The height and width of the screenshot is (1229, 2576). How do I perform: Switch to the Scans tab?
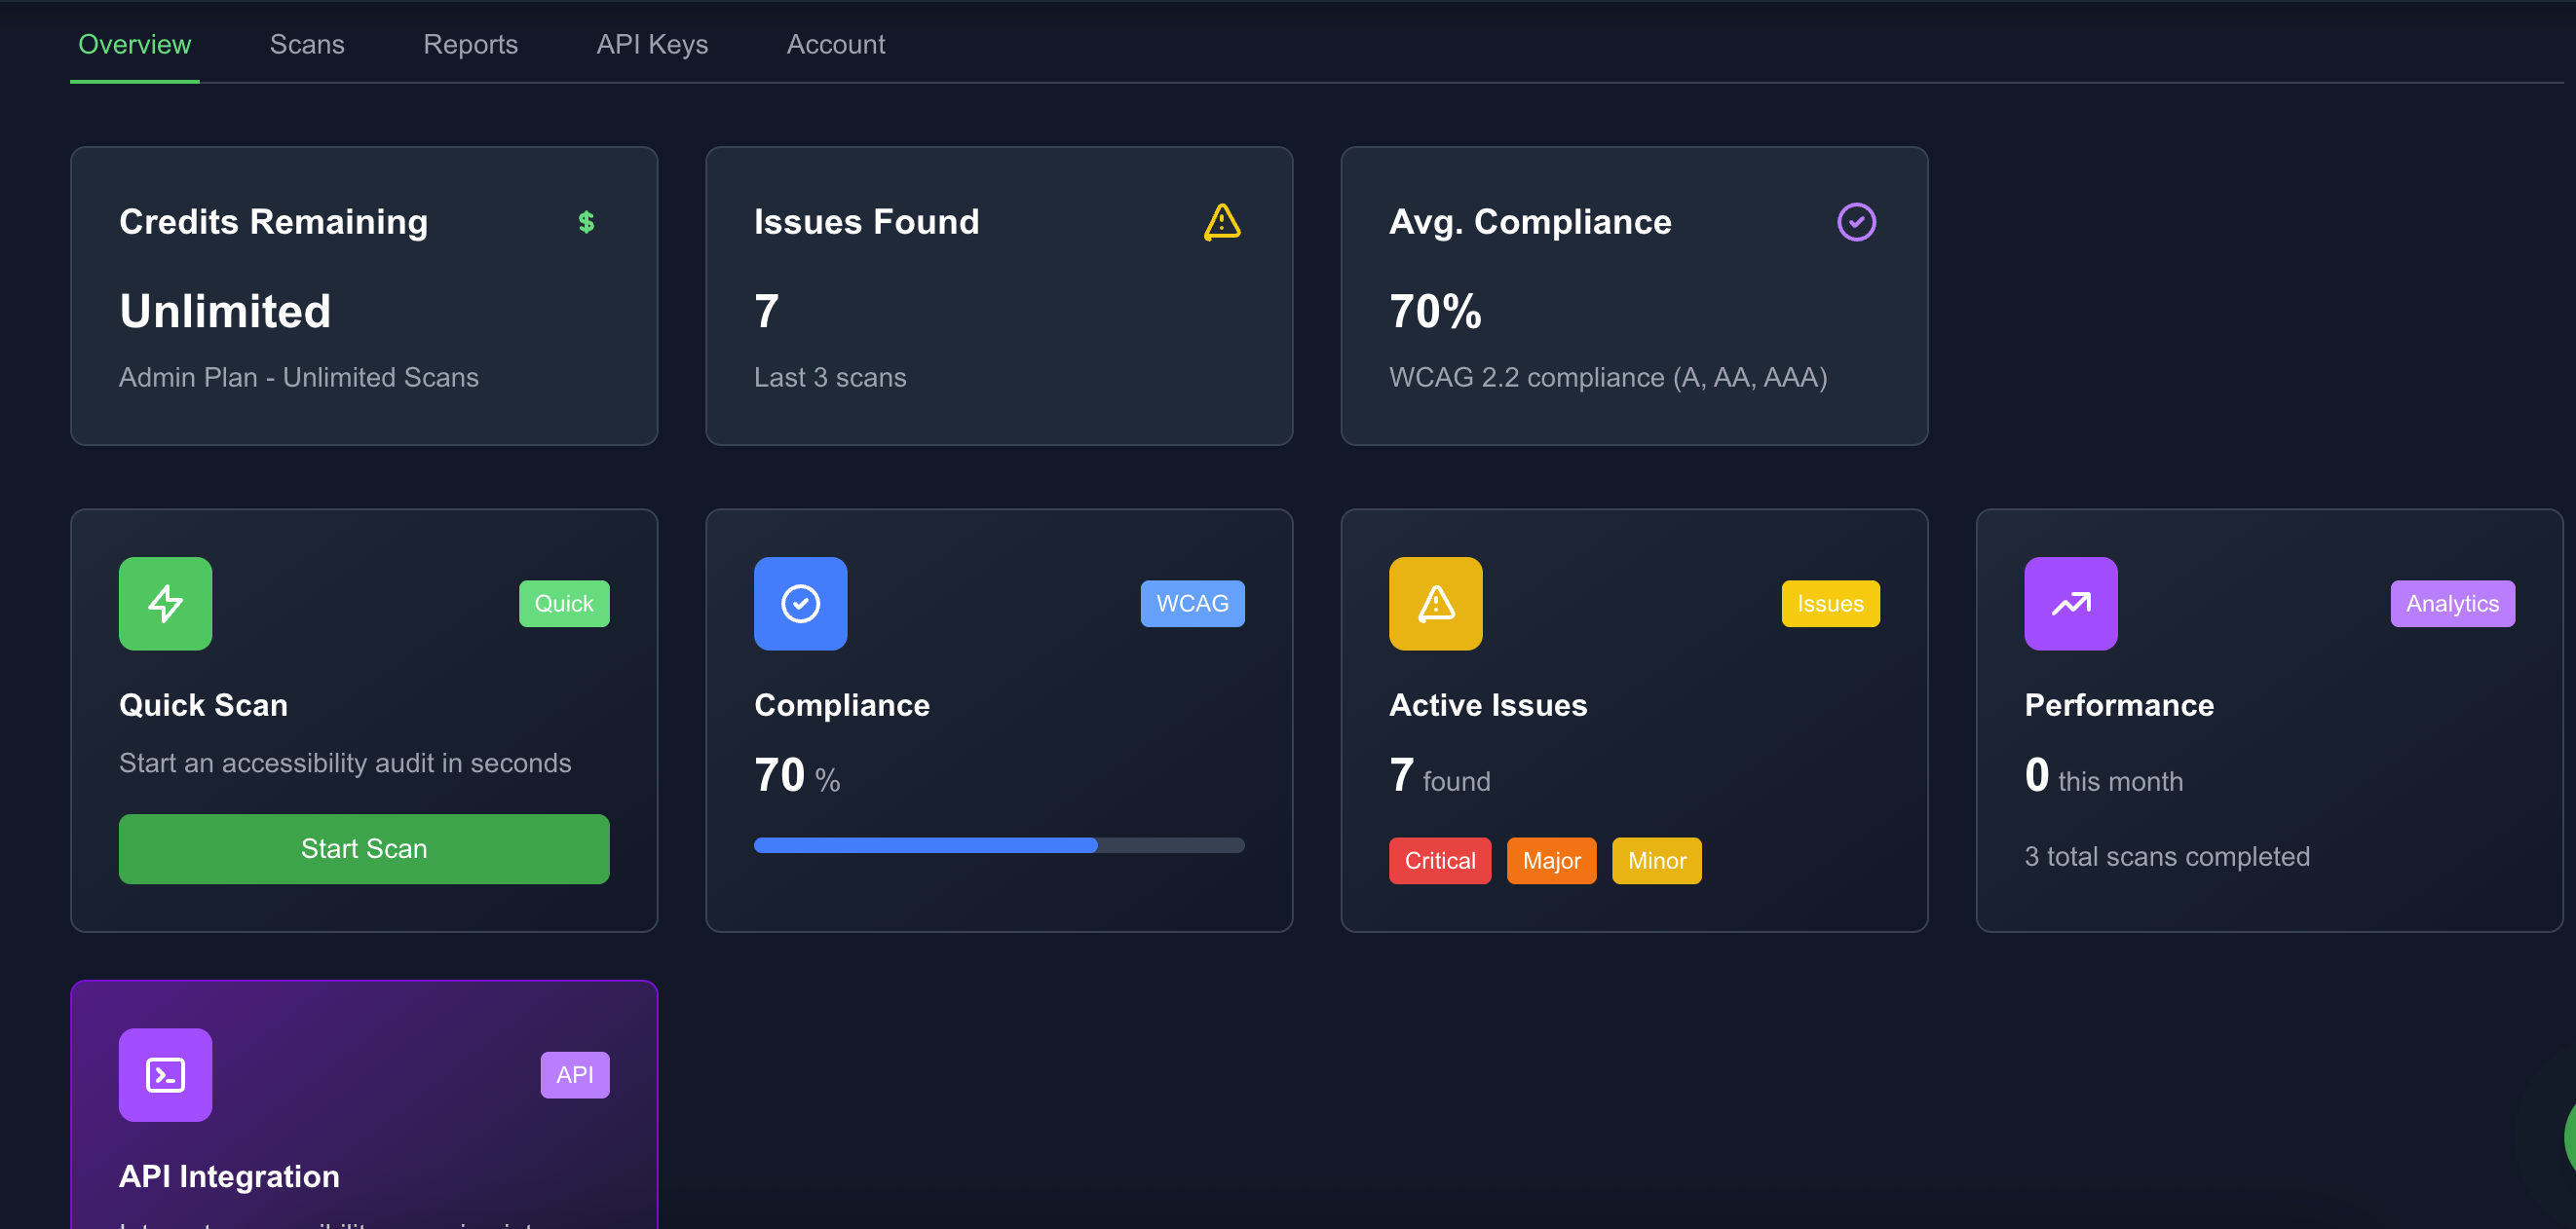click(x=307, y=44)
